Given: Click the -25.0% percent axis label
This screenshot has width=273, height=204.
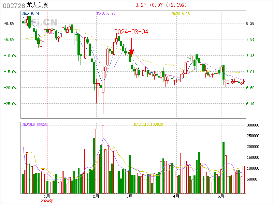Looking at the screenshot, I should point(9,104).
